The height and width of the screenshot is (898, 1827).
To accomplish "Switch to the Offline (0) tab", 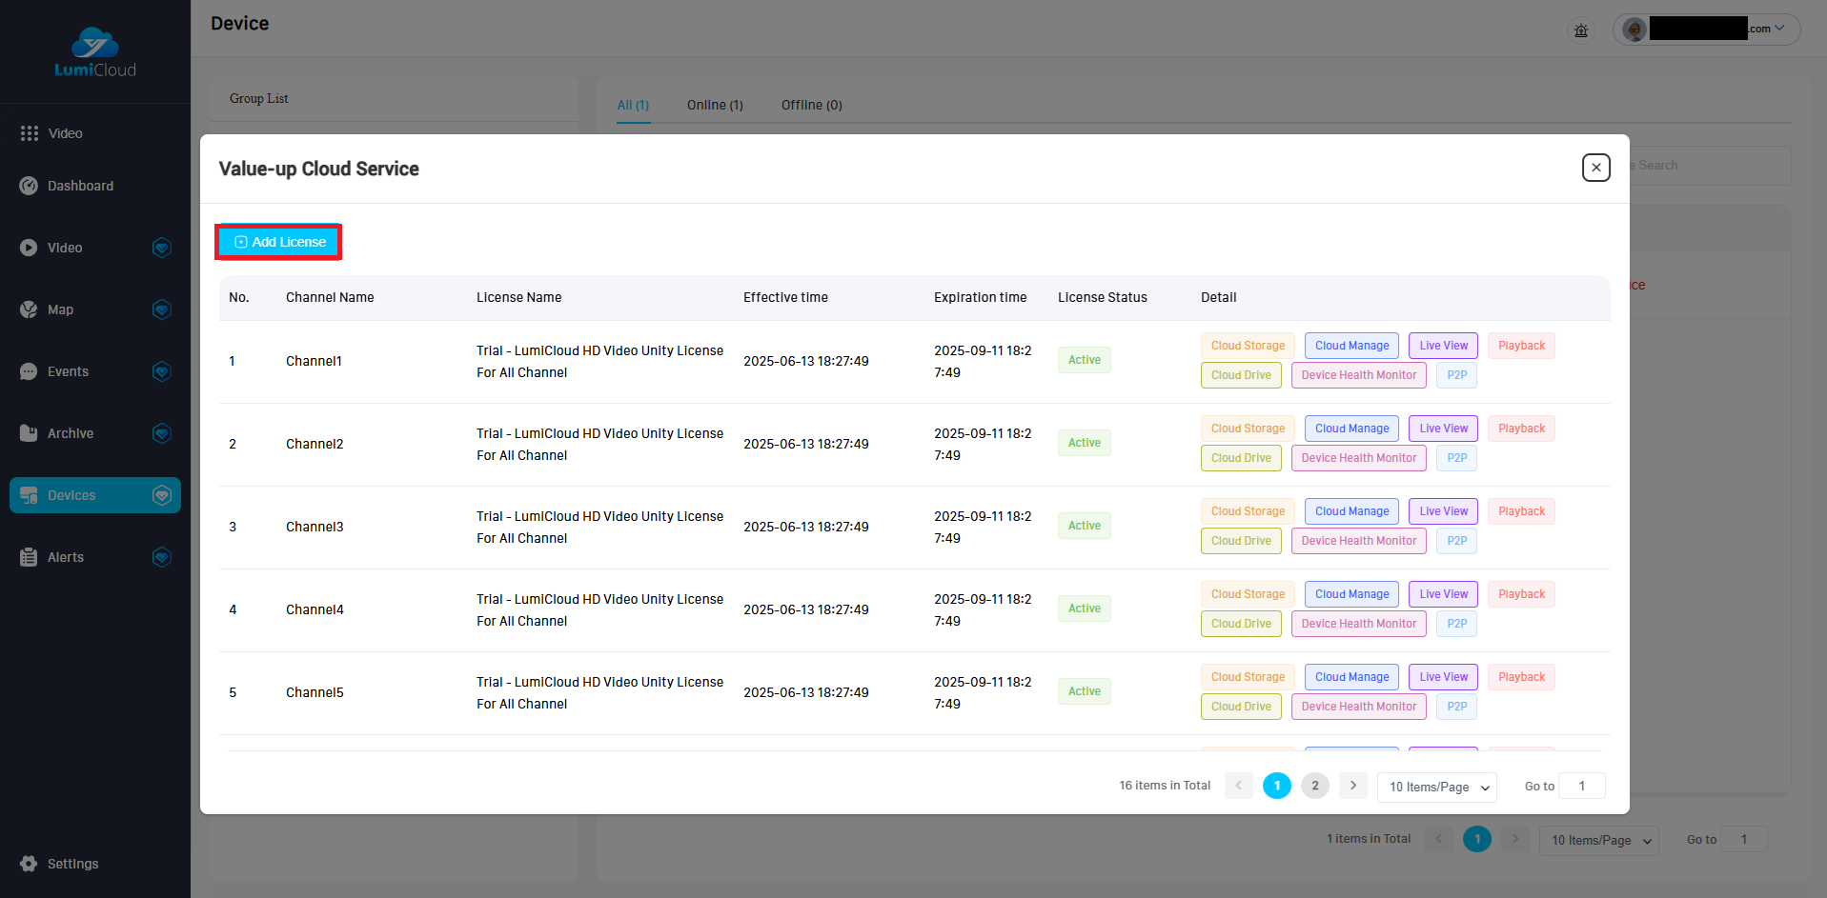I will click(x=811, y=105).
